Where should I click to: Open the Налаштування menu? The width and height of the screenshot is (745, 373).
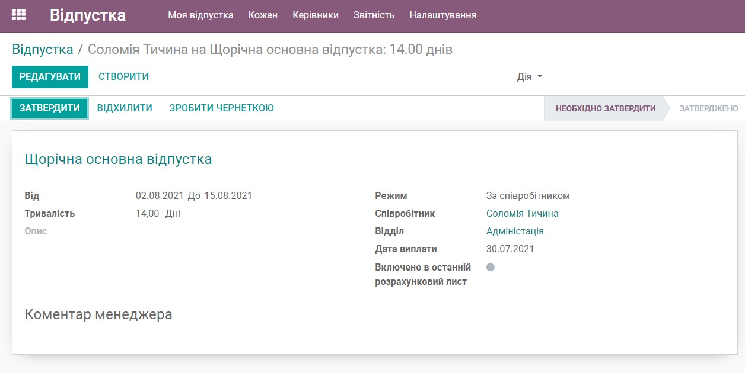(x=442, y=15)
